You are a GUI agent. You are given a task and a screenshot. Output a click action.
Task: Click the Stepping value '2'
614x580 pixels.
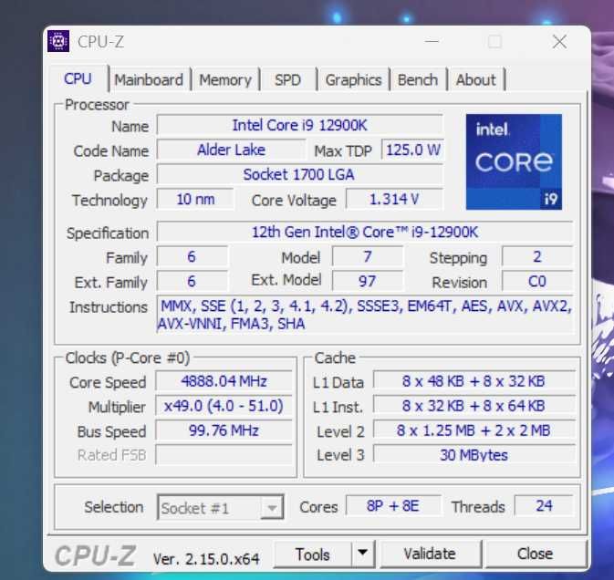[x=536, y=257]
